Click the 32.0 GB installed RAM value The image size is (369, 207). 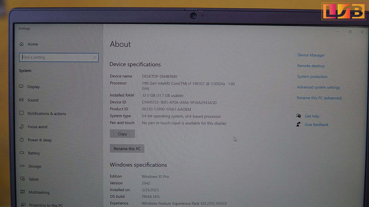click(x=163, y=95)
